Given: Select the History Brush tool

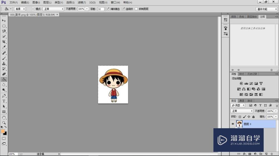Looking at the screenshot, I should [4, 69].
